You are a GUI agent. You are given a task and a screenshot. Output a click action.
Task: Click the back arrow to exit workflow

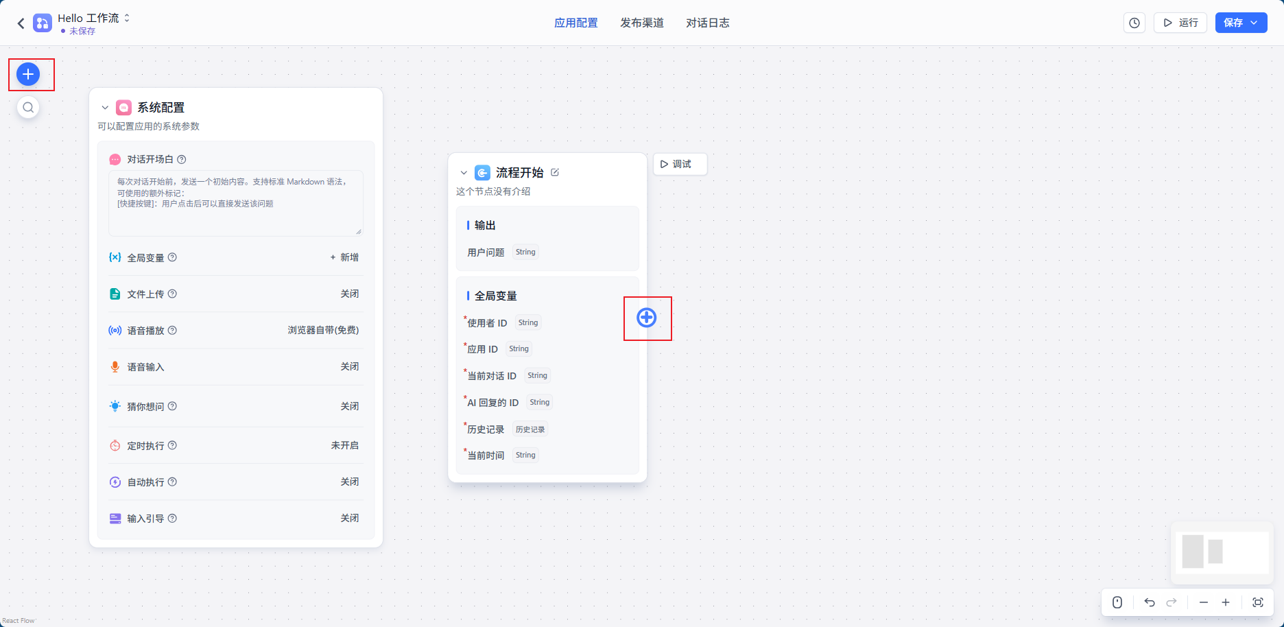coord(21,23)
